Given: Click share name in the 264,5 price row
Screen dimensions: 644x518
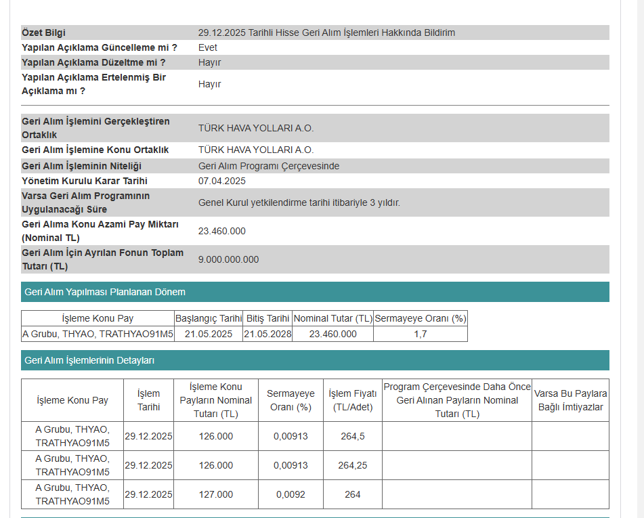Looking at the screenshot, I should pos(72,436).
